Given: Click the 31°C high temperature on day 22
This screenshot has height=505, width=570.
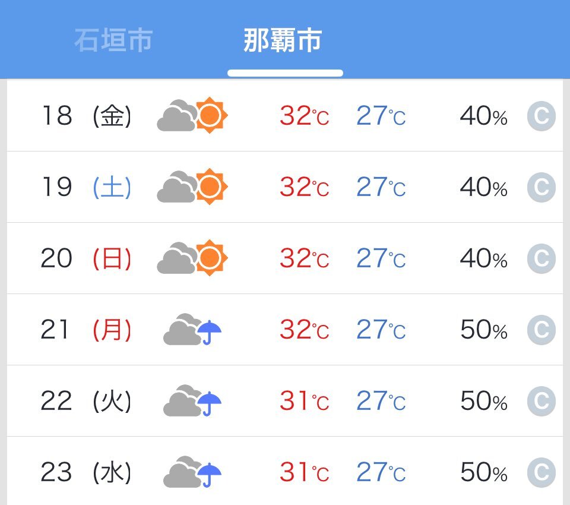Looking at the screenshot, I should 304,401.
